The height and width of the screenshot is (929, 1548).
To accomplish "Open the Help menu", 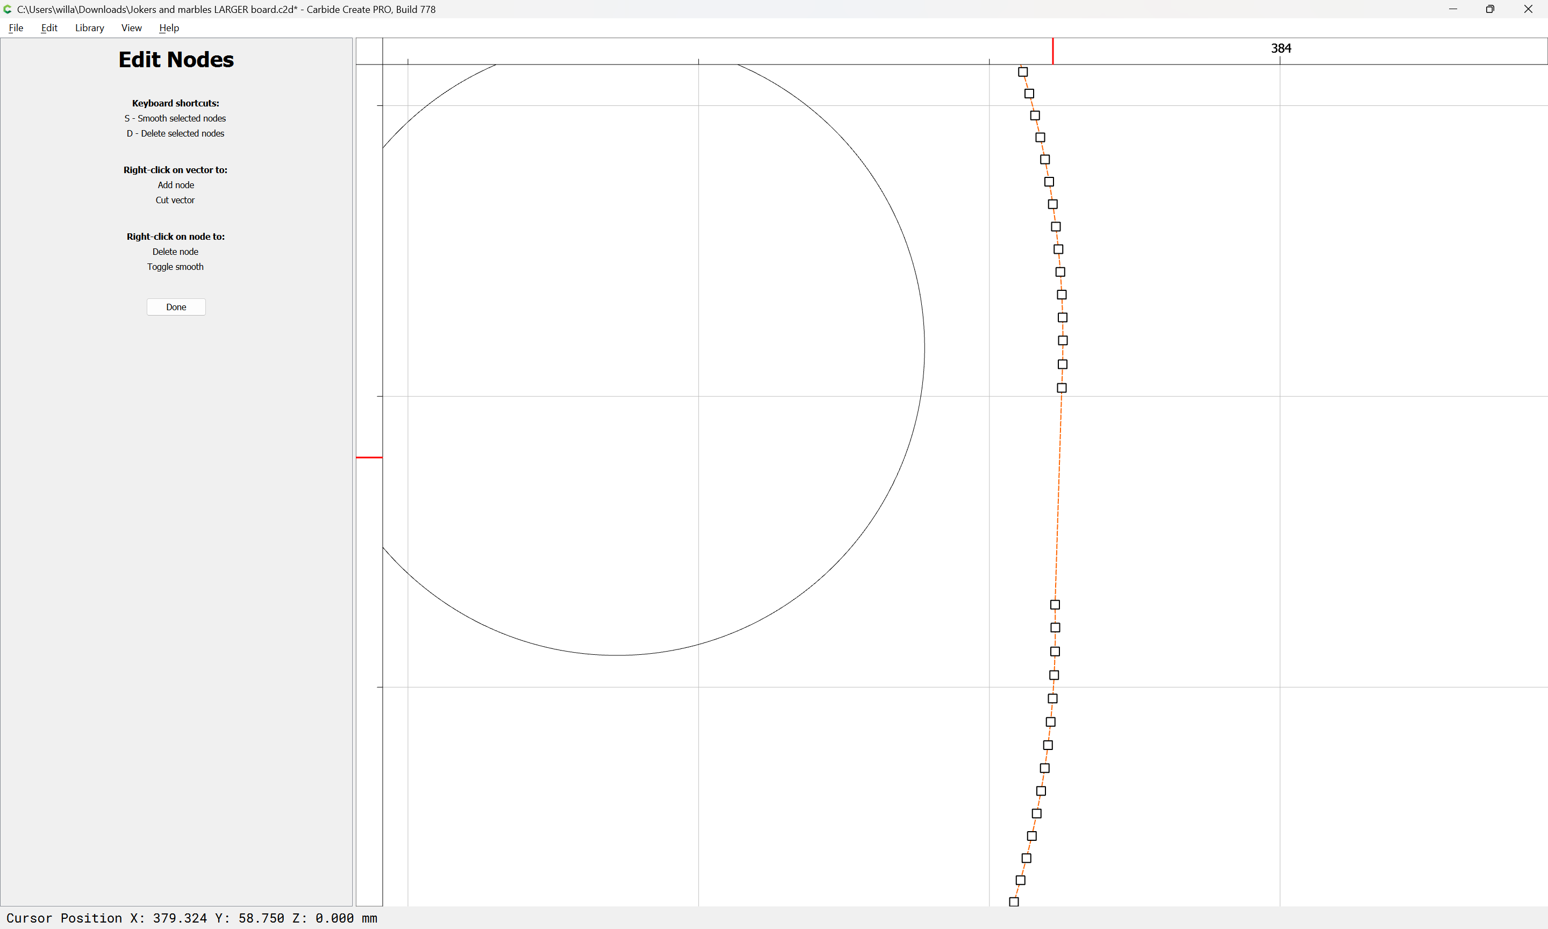I will pyautogui.click(x=169, y=28).
